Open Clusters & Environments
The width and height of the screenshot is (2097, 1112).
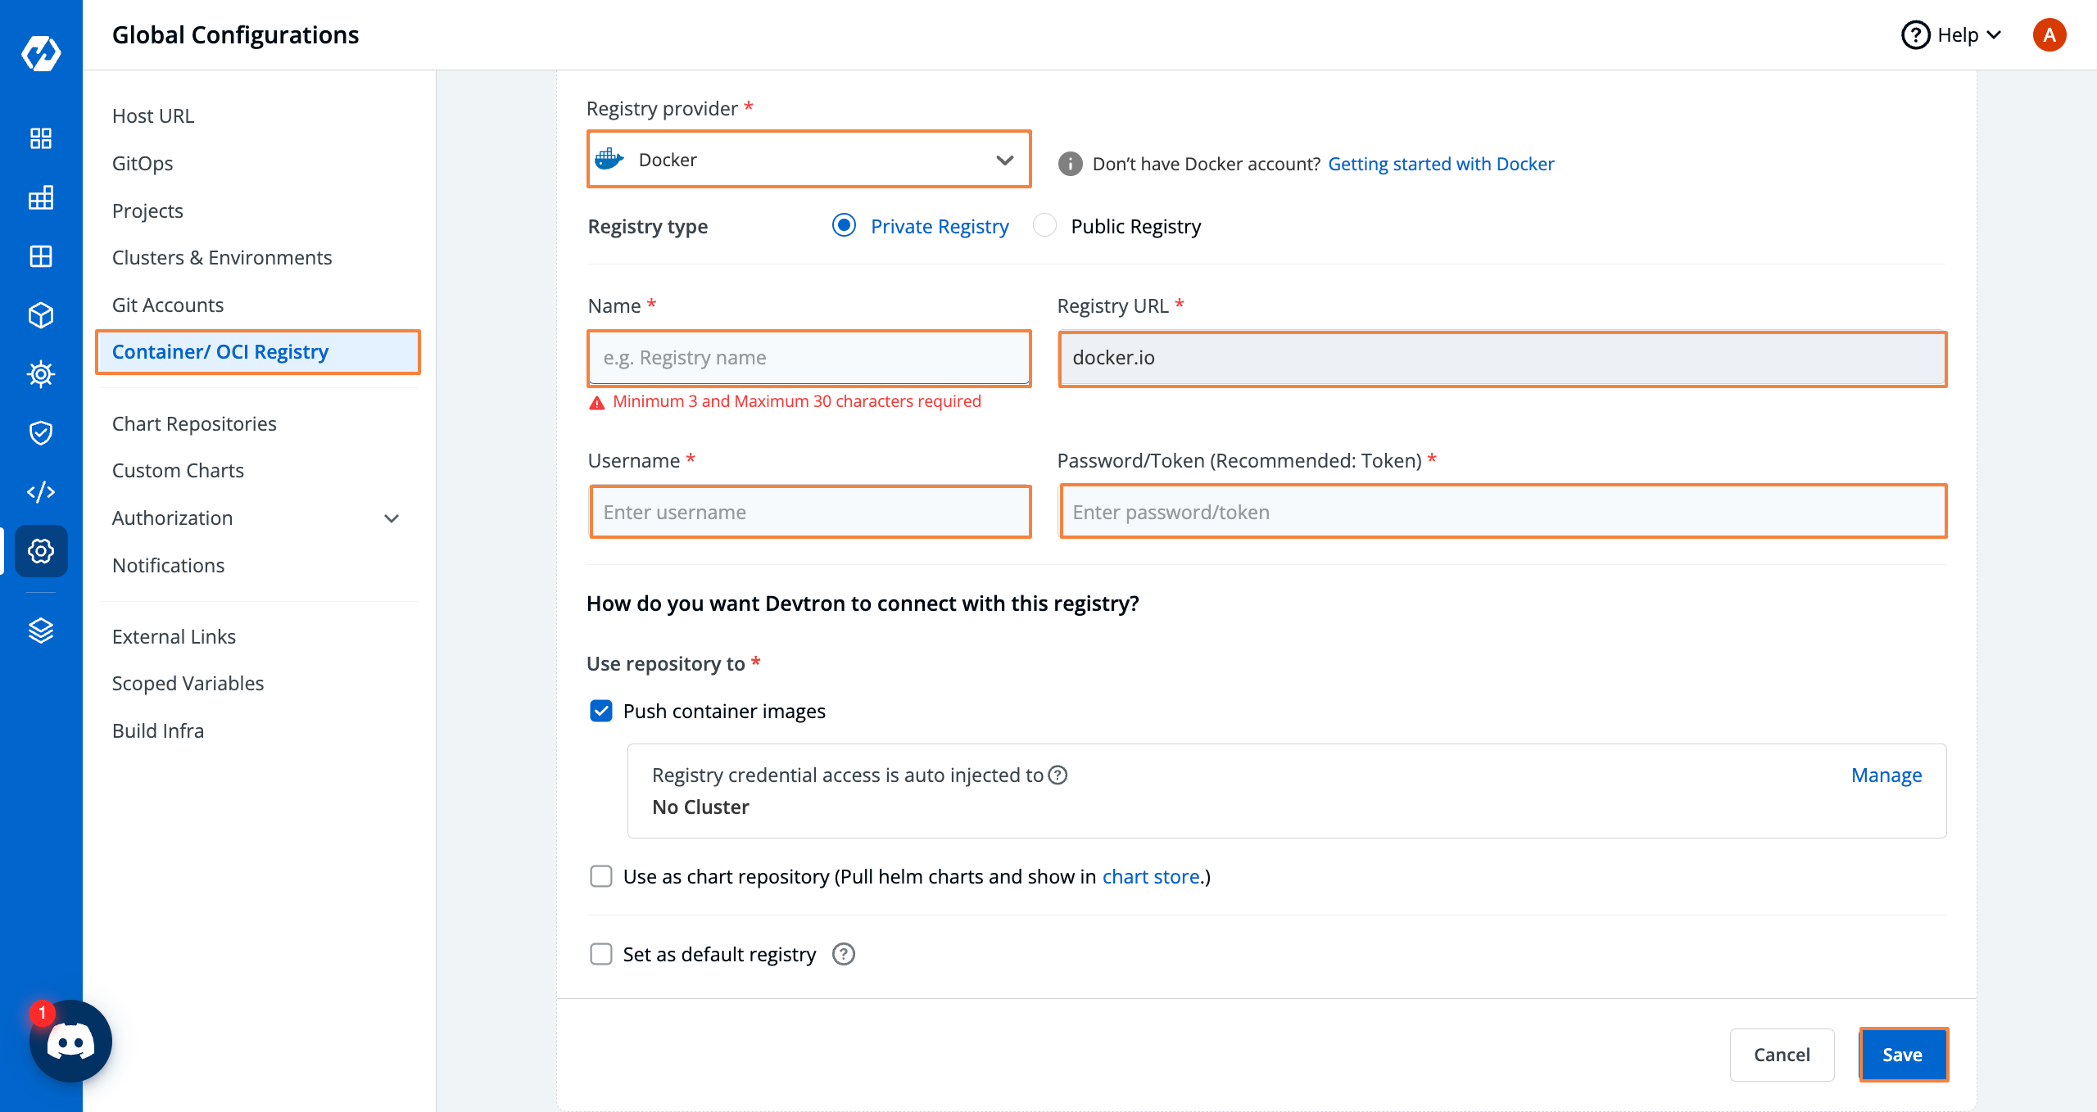(x=222, y=258)
